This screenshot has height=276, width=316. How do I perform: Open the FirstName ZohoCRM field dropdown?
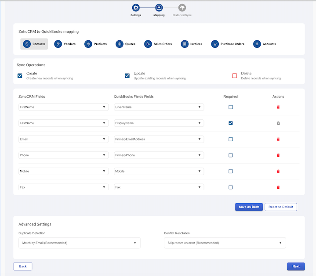63,107
